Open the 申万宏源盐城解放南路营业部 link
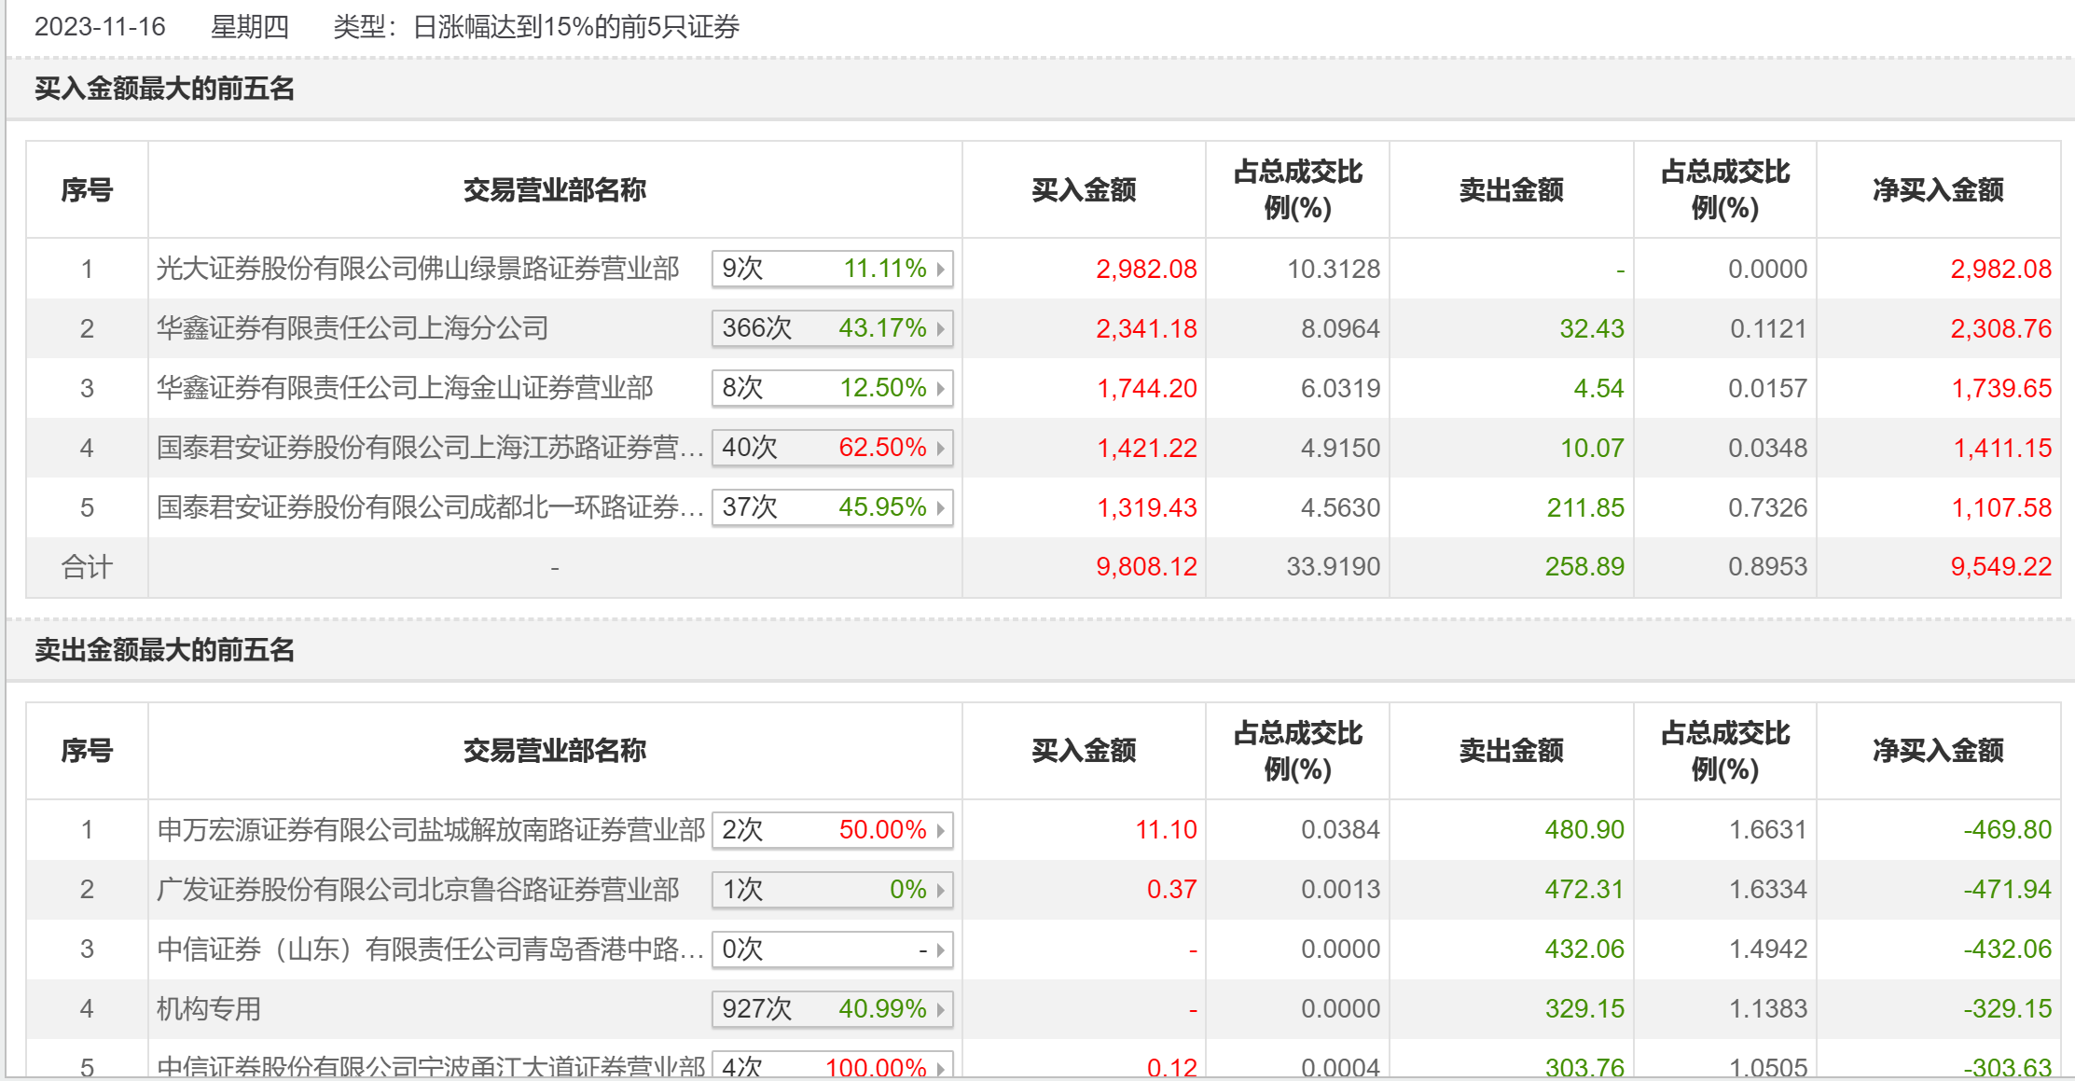Screen dimensions: 2075x1081 (431, 830)
